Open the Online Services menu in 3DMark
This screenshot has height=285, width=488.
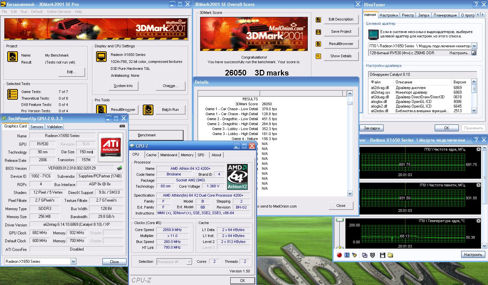[59, 12]
